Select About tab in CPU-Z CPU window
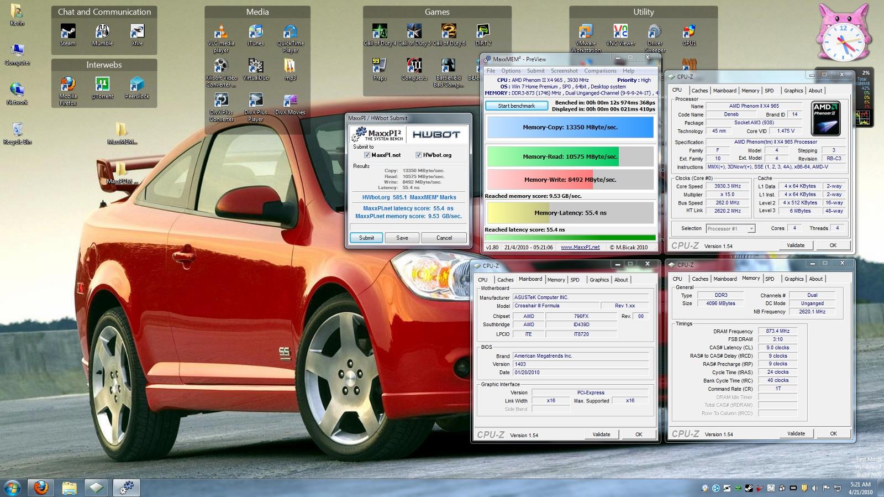Viewport: 884px width, 497px height. tap(815, 91)
